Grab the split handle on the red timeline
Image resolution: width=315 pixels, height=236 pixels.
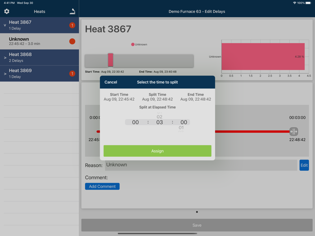(x=294, y=132)
